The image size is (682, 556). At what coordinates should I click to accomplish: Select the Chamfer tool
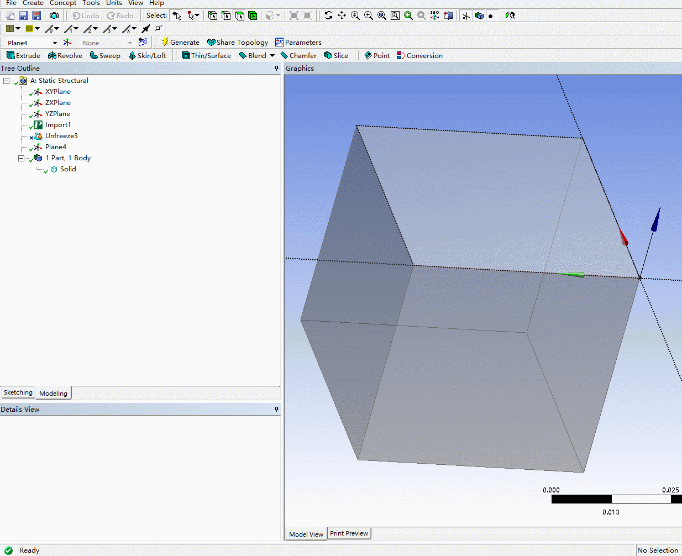298,55
